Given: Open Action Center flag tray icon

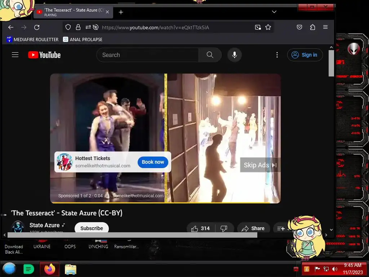Looking at the screenshot, I should click(x=317, y=269).
